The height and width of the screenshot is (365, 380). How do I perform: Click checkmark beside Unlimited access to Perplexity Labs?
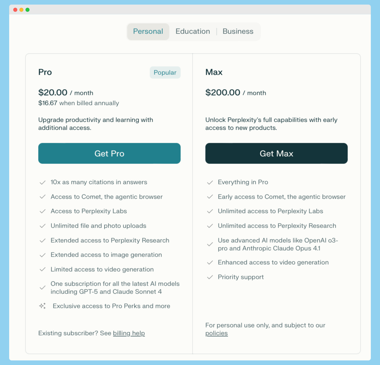[210, 211]
